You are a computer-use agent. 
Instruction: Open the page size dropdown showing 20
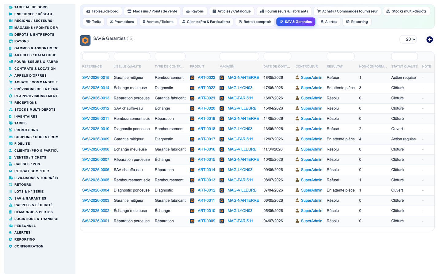pos(408,39)
